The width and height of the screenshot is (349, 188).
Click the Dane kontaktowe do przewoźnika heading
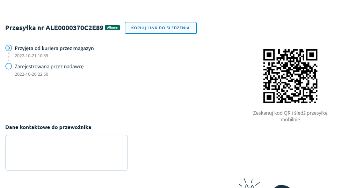[48, 127]
